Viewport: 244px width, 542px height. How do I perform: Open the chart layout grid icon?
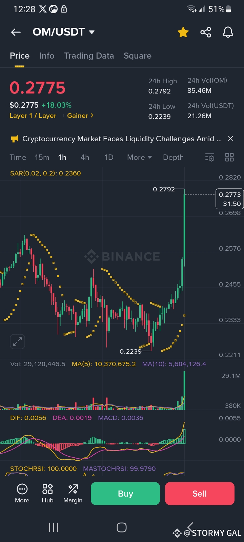pyautogui.click(x=229, y=157)
